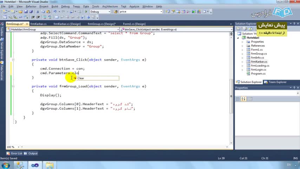Open the Error List panel

tap(14, 154)
